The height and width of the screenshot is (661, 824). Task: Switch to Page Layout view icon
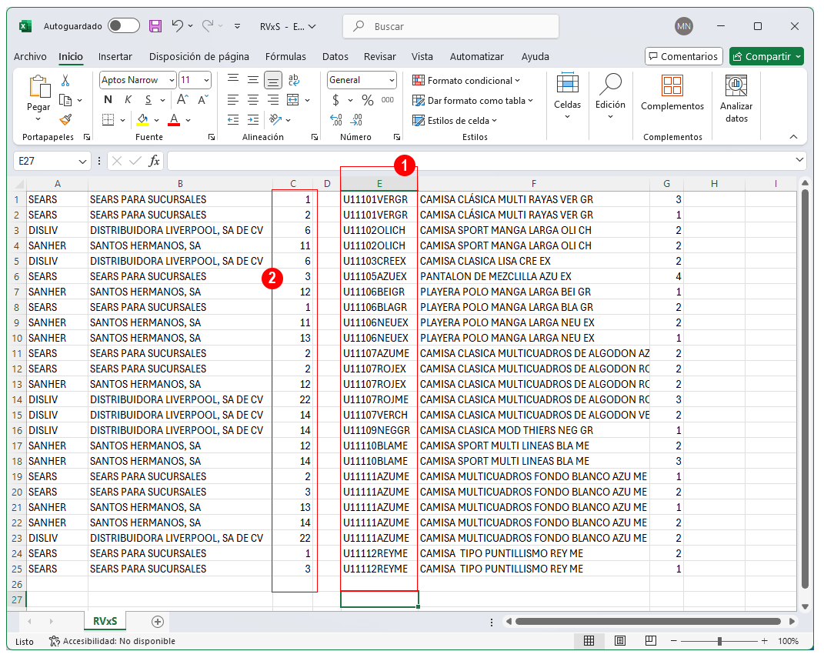tap(620, 640)
